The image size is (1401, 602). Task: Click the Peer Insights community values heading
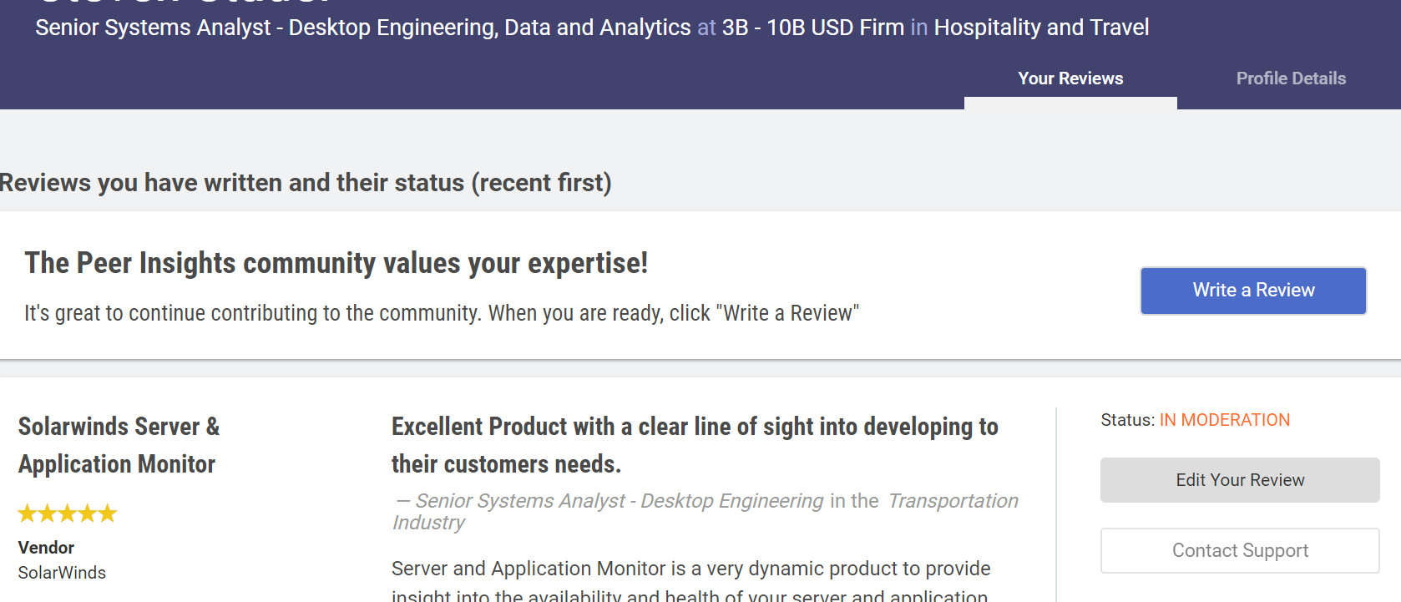tap(336, 263)
